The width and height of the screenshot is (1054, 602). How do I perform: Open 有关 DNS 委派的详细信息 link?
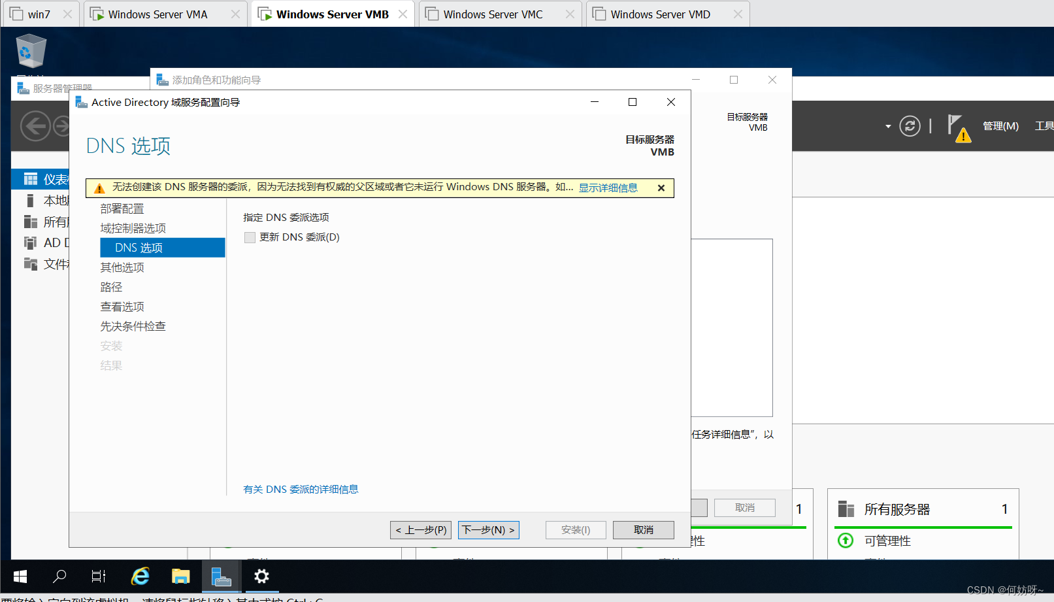pos(301,490)
